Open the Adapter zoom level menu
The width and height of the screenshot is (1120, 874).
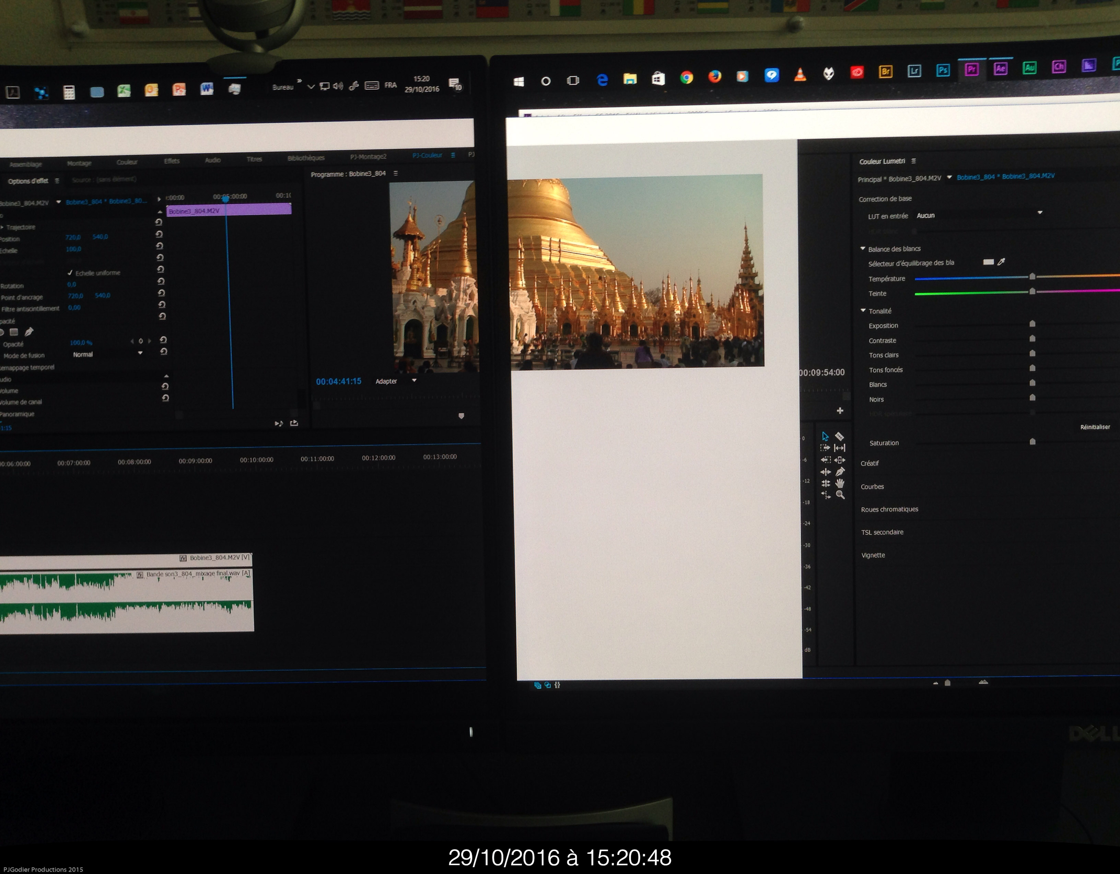(414, 381)
